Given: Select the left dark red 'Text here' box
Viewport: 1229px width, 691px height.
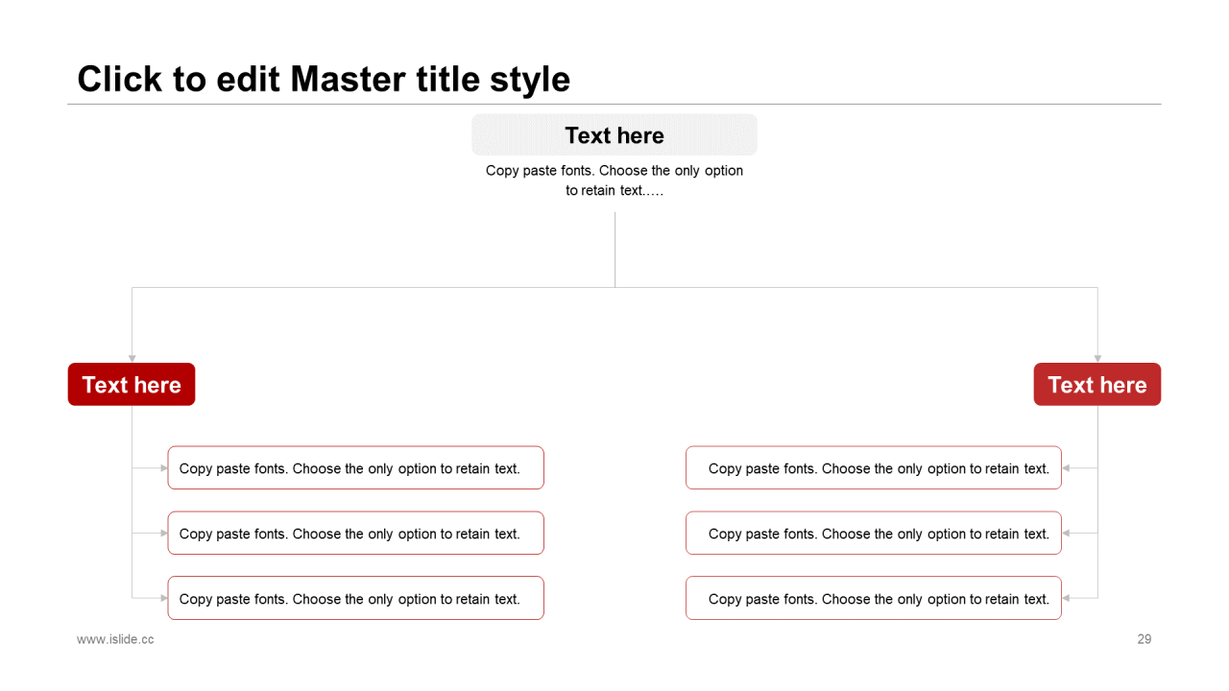Looking at the screenshot, I should (132, 385).
